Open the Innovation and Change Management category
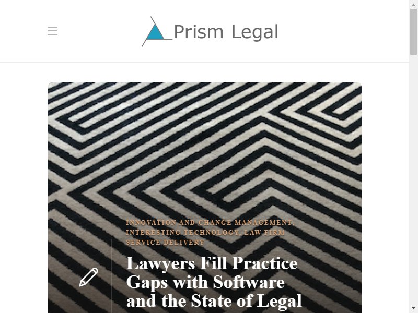The image size is (418, 313). (210, 223)
